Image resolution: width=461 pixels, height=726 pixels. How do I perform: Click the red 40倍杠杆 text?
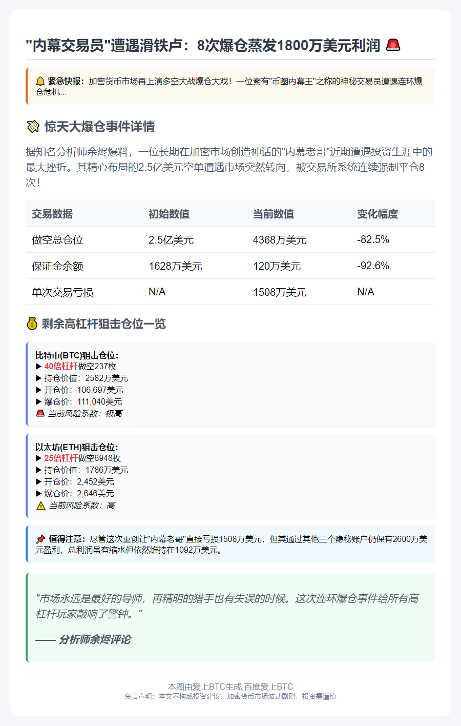[x=61, y=367]
